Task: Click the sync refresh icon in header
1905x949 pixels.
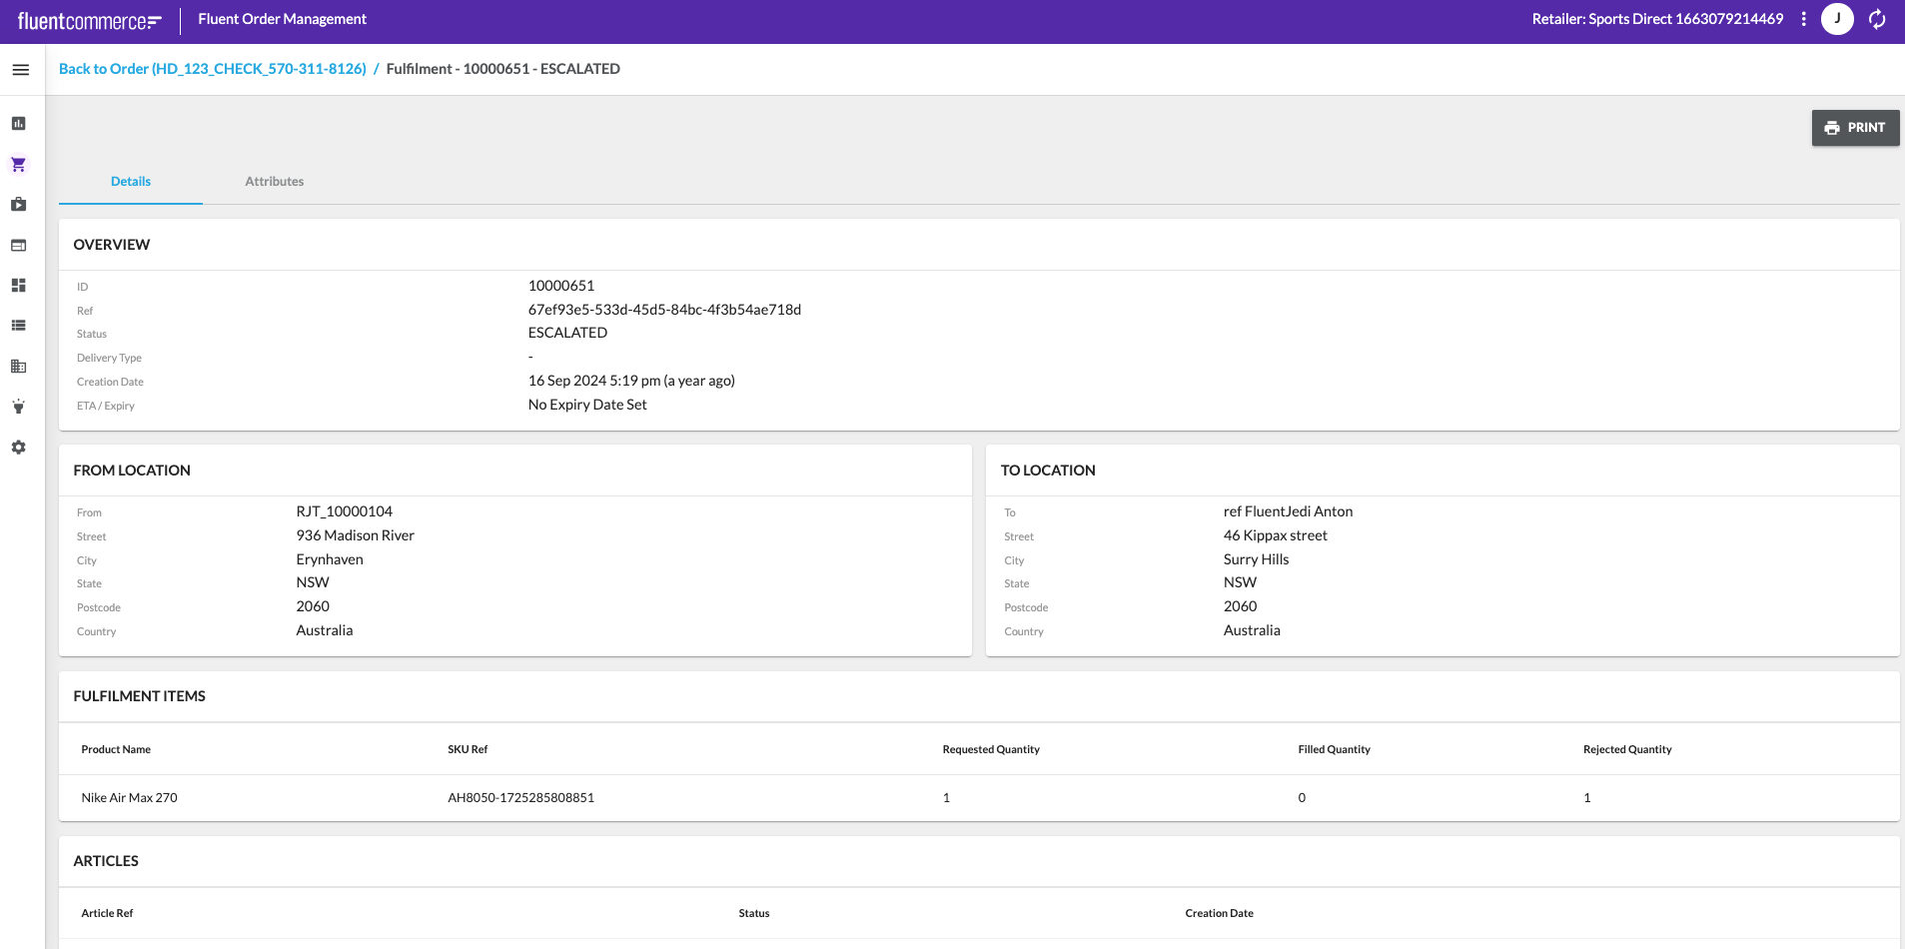Action: pyautogui.click(x=1877, y=19)
